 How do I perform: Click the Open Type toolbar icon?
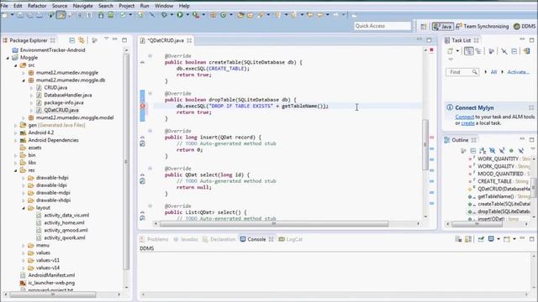click(x=240, y=15)
